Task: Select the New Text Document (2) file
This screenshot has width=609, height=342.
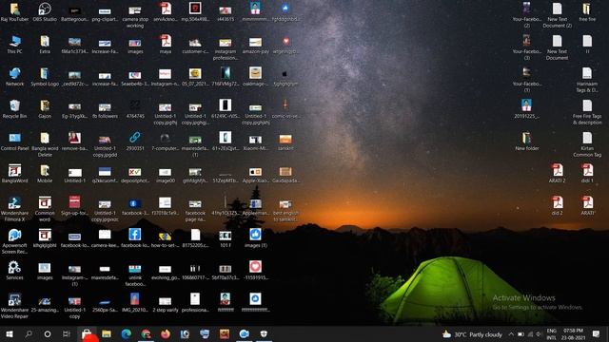Action: [557, 9]
